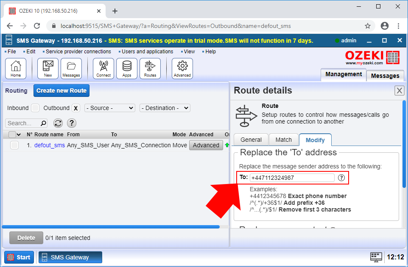Bookmark this page with the star icon

[367, 26]
